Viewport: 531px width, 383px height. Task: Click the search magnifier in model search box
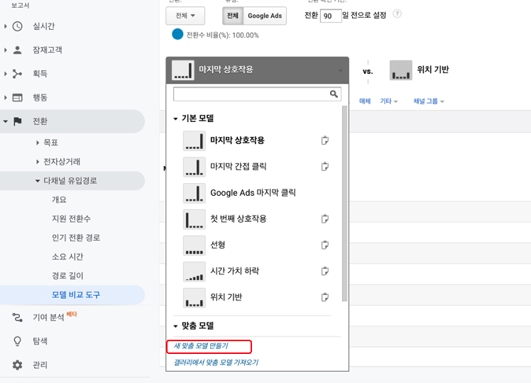(x=334, y=94)
